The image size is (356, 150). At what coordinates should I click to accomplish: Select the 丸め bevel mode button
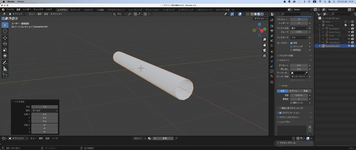click(x=282, y=91)
